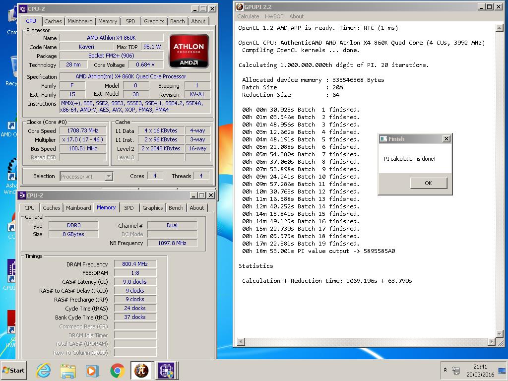Switch to CPU tab in bottom CPU-Z

[29, 208]
